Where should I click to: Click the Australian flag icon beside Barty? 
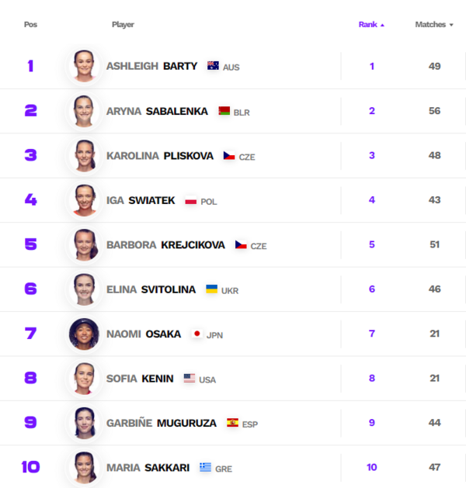[x=213, y=67]
